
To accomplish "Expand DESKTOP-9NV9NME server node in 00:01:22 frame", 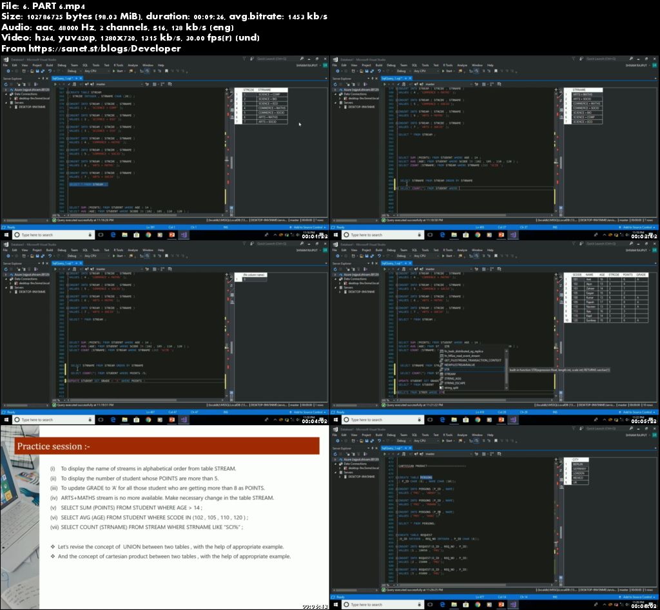I will tap(10, 107).
